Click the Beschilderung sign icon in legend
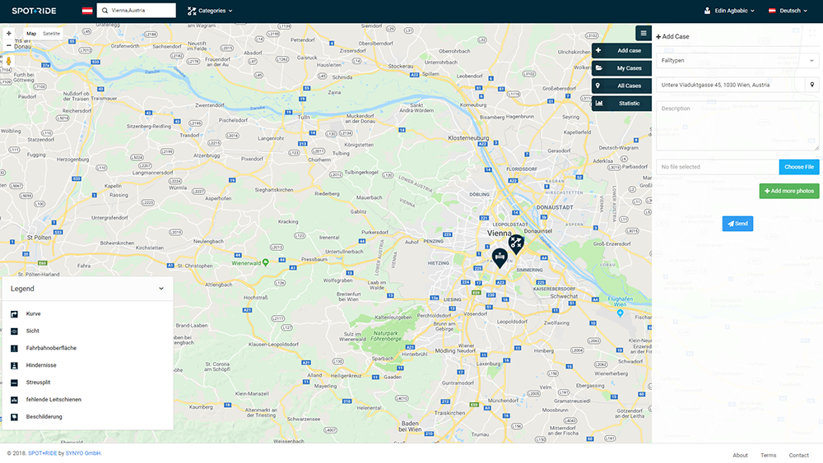 [14, 417]
